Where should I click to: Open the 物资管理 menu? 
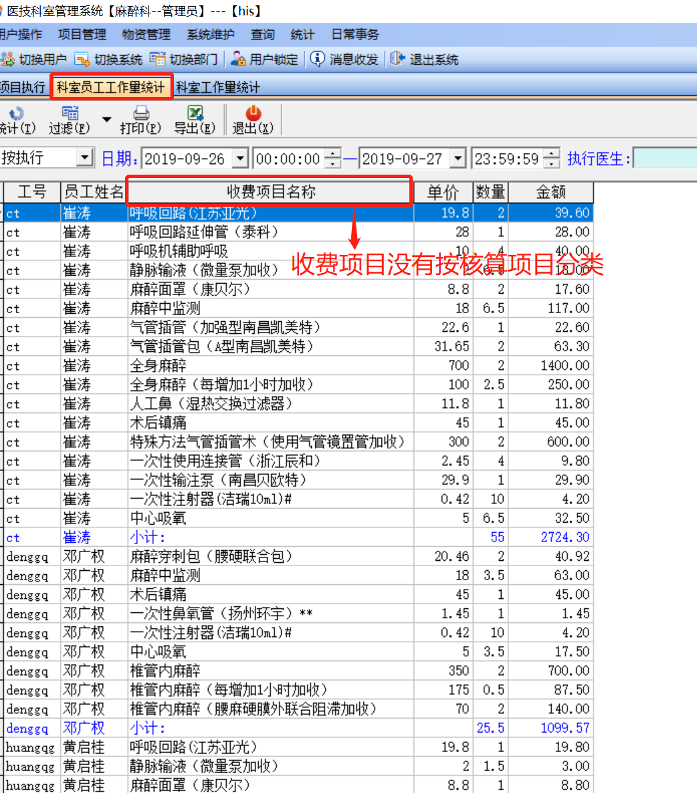146,34
